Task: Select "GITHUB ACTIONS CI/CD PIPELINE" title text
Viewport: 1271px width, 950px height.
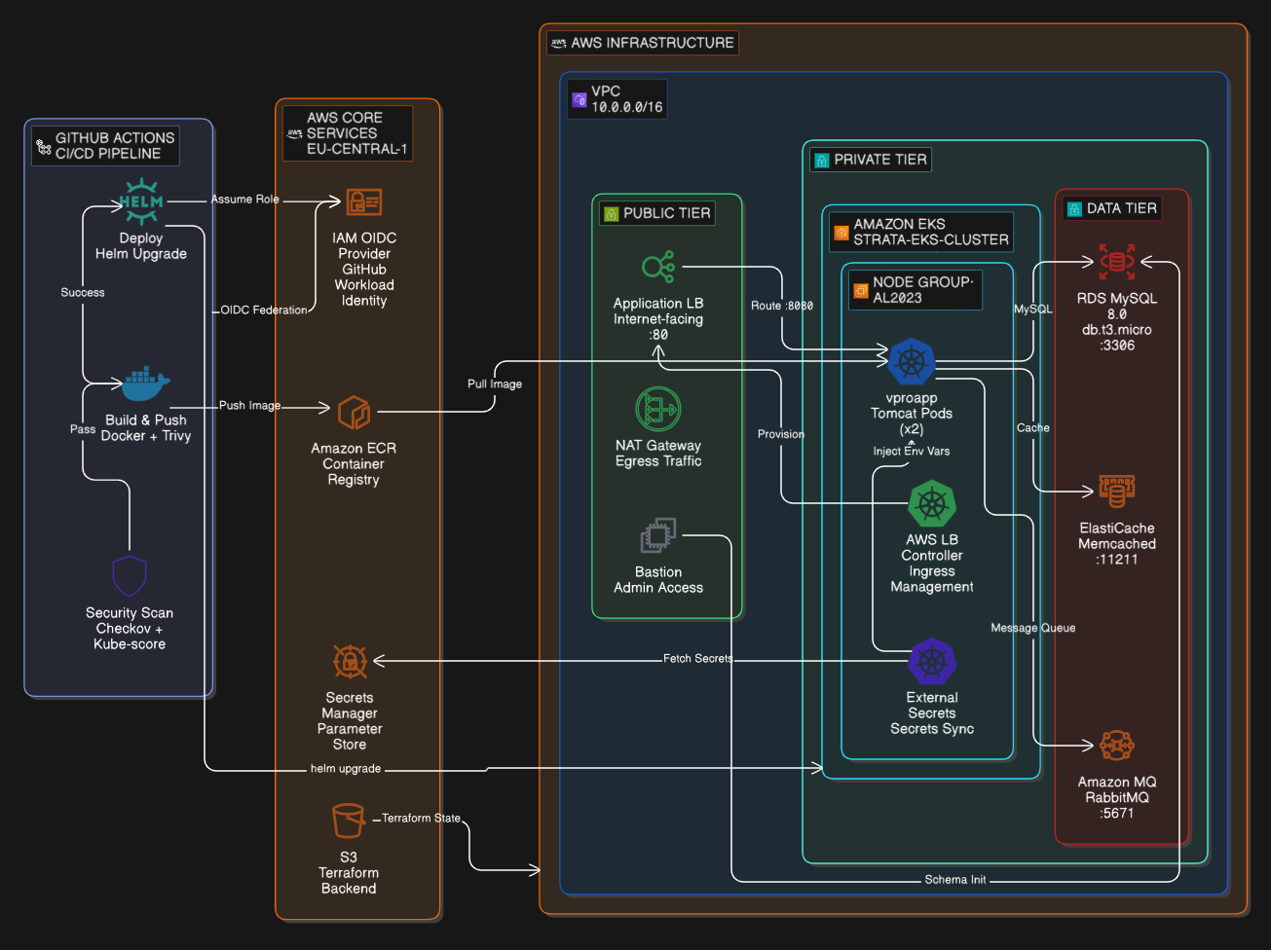Action: point(115,146)
